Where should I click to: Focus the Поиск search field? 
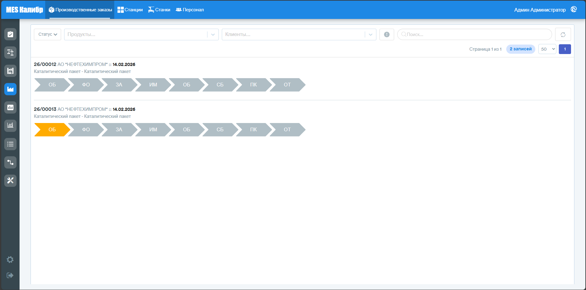coord(474,34)
